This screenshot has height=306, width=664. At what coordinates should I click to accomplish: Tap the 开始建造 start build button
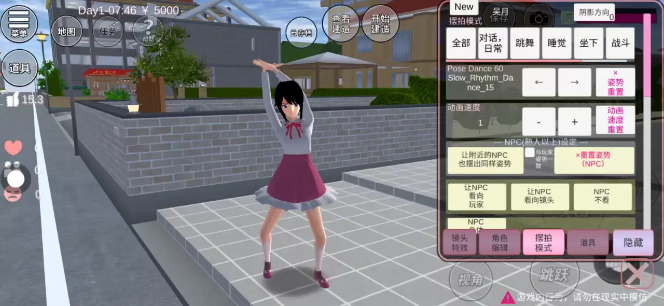[x=380, y=24]
